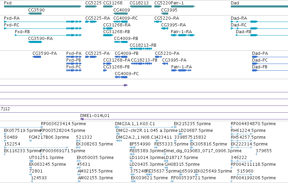Open transcript CG31268-RA
Image resolution: width=288 pixels, height=183 pixels.
(117, 25)
